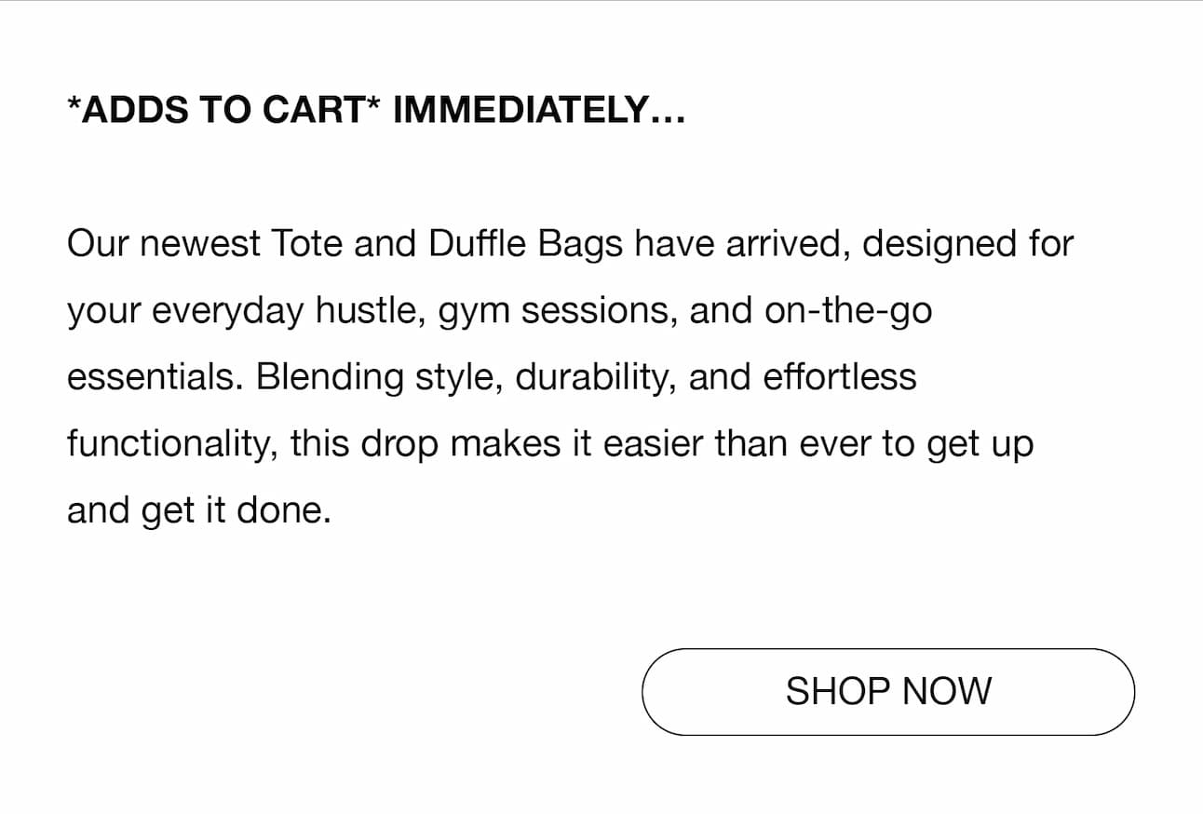Click the words 'designed for' ending the first line
Viewport: 1203px width, 814px height.
(968, 245)
